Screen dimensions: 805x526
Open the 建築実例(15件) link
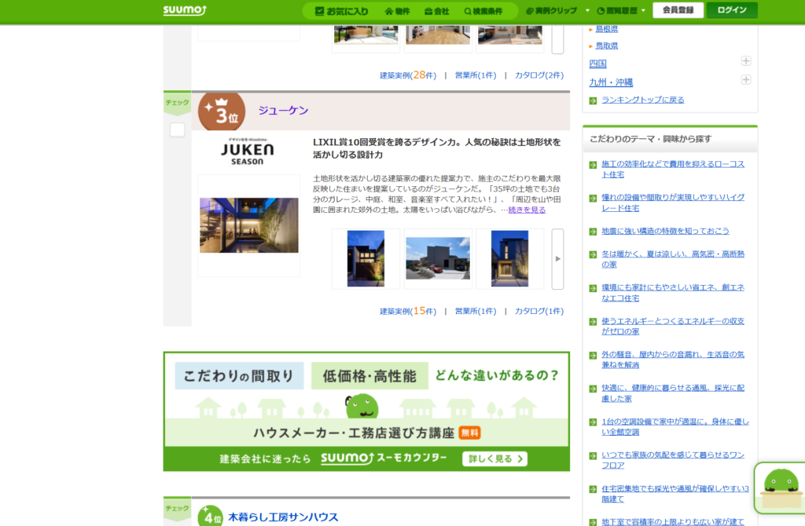click(x=408, y=311)
